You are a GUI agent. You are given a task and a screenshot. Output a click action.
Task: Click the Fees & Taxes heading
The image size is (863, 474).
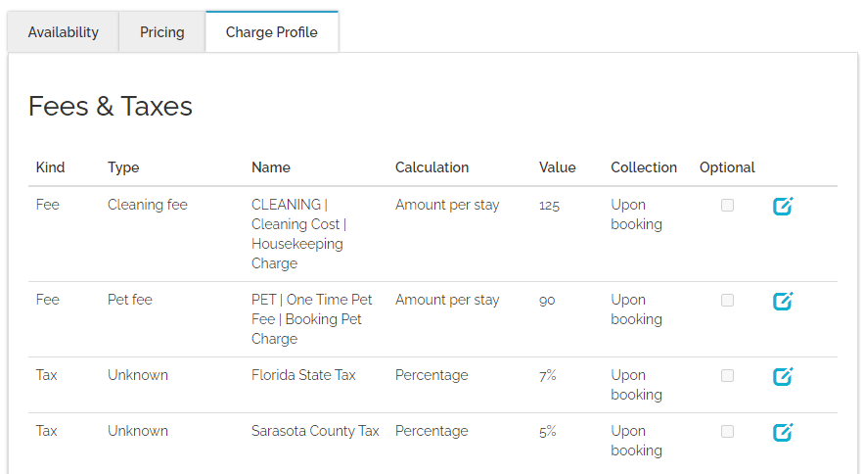pos(111,106)
